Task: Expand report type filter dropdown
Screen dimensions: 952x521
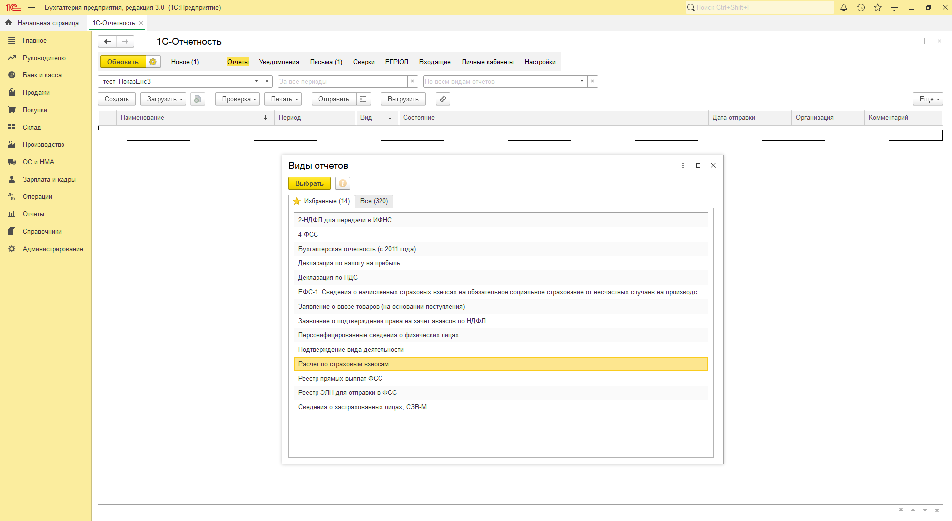Action: (582, 81)
